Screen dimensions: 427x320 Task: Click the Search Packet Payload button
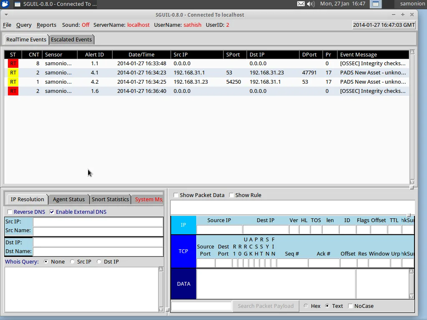pyautogui.click(x=265, y=306)
